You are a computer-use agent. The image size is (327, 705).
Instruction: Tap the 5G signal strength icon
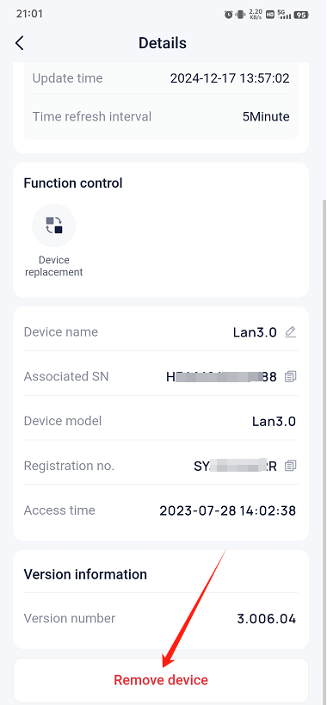pos(284,14)
